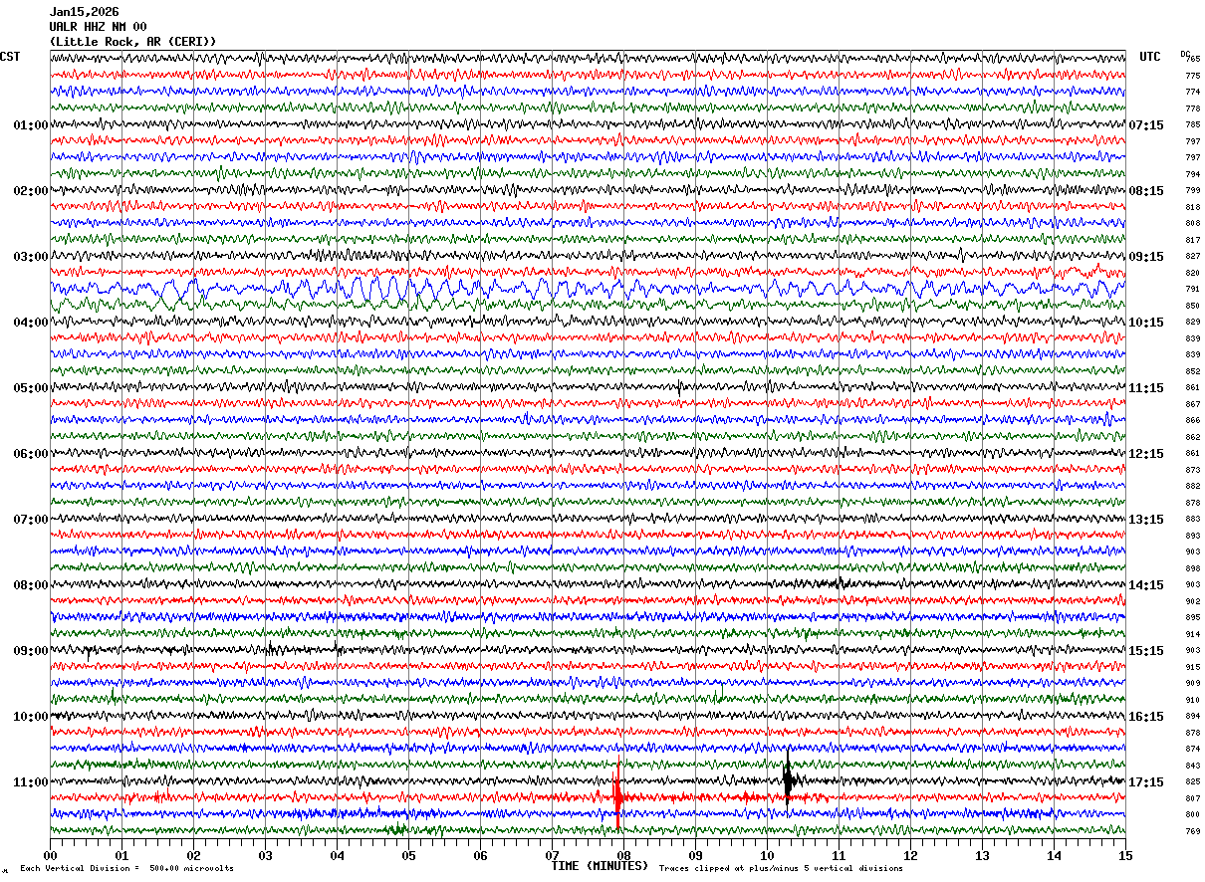Click the 17:15 UTC time label
This screenshot has height=882, width=1205.
coord(1146,782)
